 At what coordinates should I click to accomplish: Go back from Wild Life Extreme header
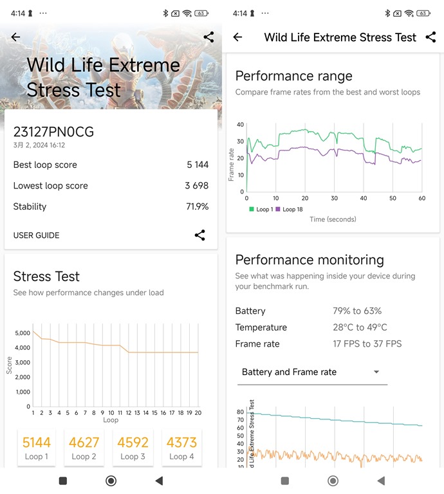pyautogui.click(x=237, y=37)
